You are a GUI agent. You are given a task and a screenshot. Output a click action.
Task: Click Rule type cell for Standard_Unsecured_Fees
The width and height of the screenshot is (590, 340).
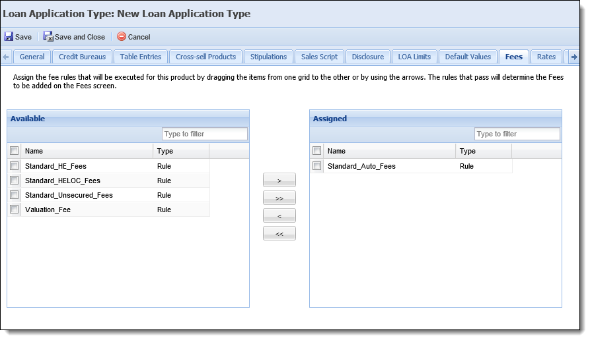(164, 195)
